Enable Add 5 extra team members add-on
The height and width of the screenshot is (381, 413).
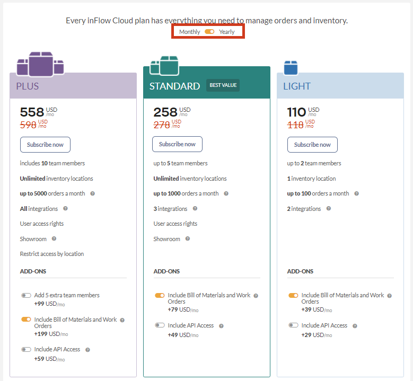[x=26, y=296]
